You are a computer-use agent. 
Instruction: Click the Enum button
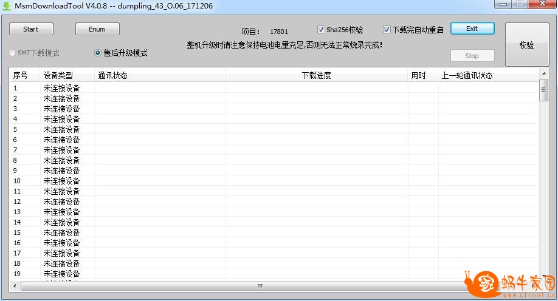tap(97, 29)
